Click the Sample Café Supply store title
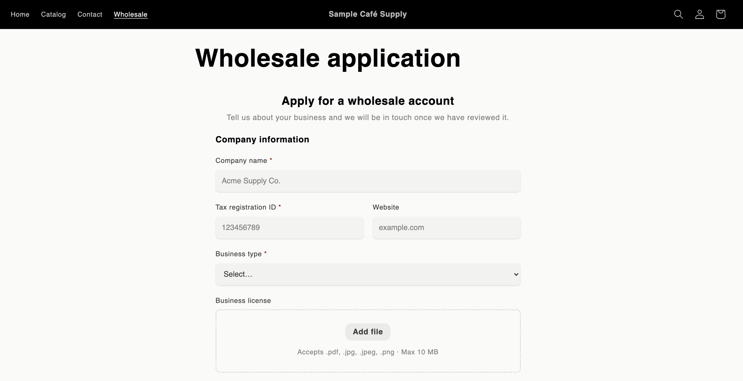Image resolution: width=743 pixels, height=381 pixels. [368, 14]
